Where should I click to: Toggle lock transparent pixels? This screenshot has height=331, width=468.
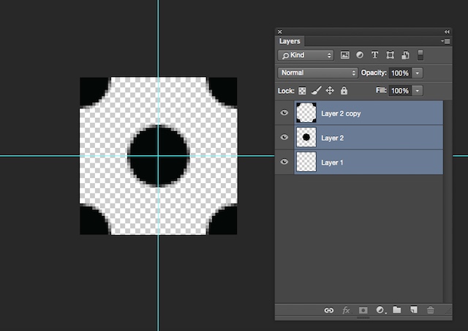tap(302, 91)
